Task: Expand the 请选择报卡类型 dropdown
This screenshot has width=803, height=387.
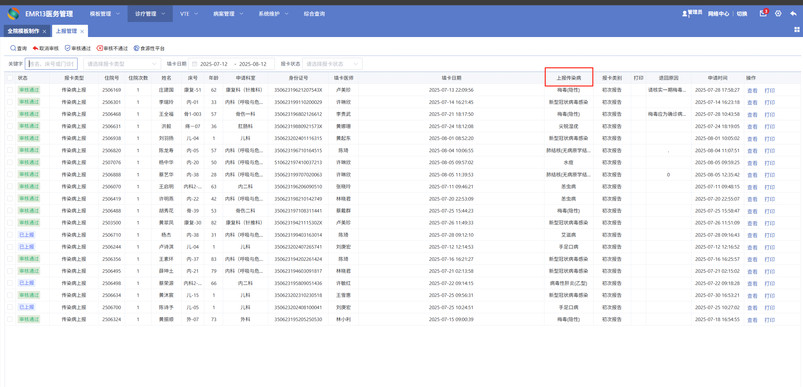Action: [x=122, y=64]
